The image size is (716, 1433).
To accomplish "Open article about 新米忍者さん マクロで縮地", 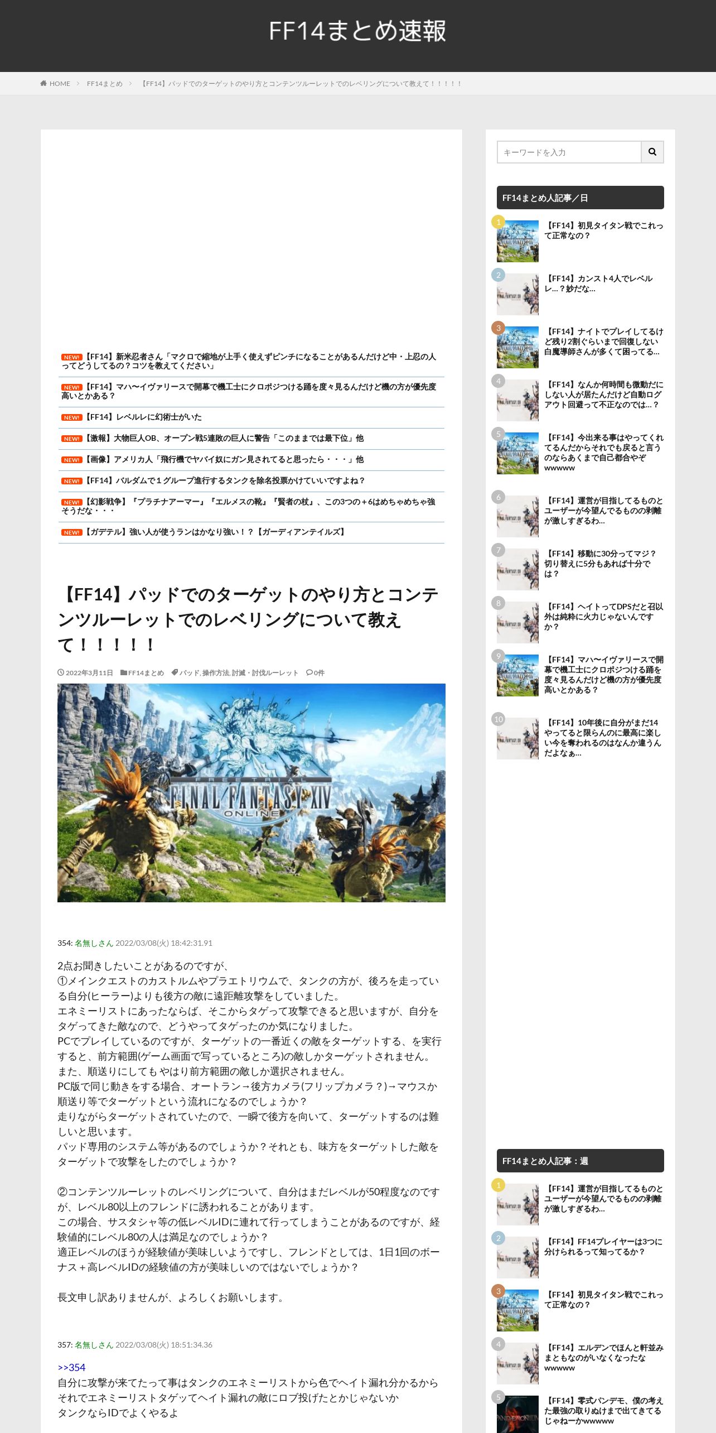I will coord(249,361).
